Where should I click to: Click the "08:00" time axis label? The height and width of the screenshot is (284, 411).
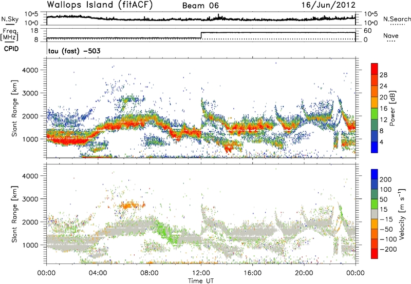coord(150,273)
